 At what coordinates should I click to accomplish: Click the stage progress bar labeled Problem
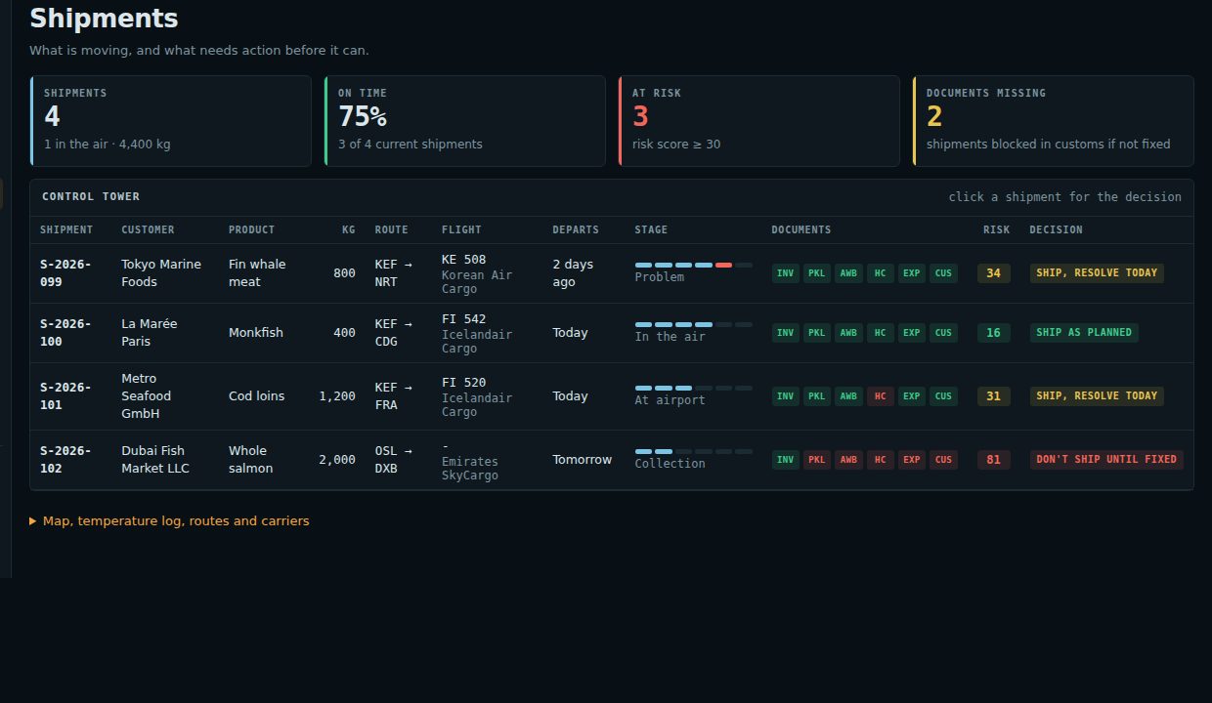693,266
